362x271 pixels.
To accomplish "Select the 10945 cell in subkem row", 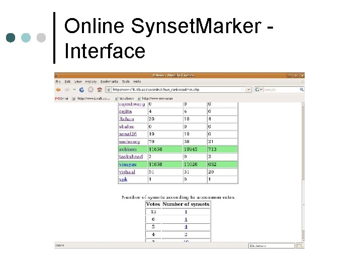I will [195, 150].
